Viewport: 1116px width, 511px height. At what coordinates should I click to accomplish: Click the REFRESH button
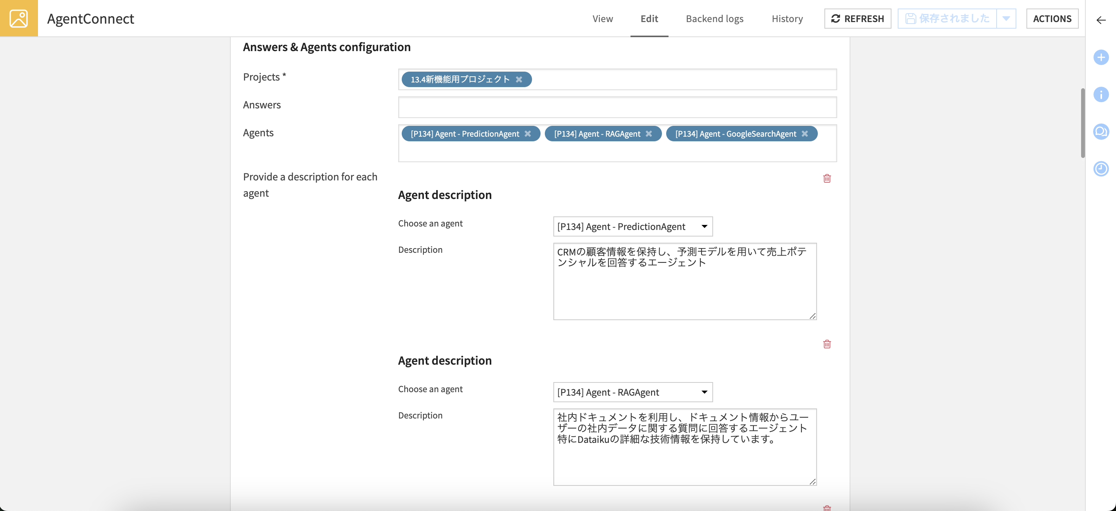(857, 19)
